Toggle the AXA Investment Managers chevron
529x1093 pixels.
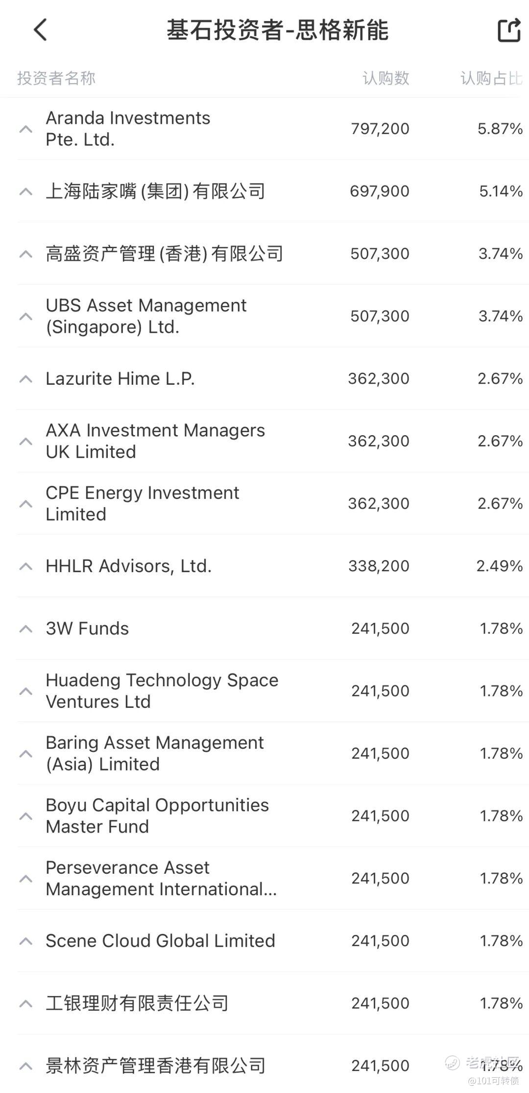pyautogui.click(x=25, y=442)
